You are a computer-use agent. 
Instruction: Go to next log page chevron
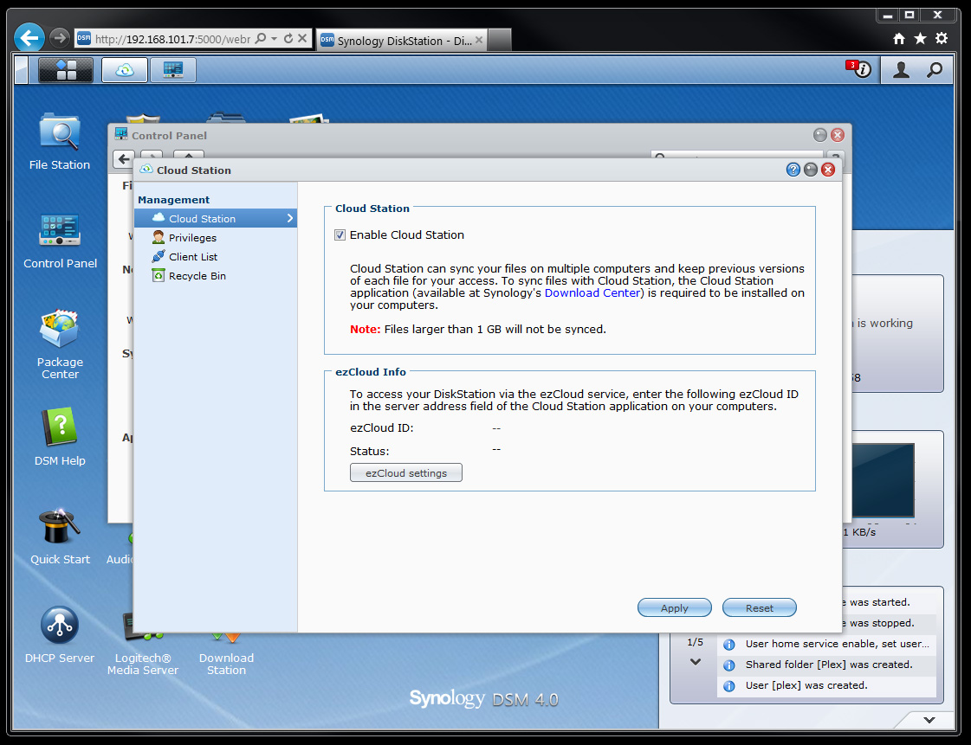696,661
